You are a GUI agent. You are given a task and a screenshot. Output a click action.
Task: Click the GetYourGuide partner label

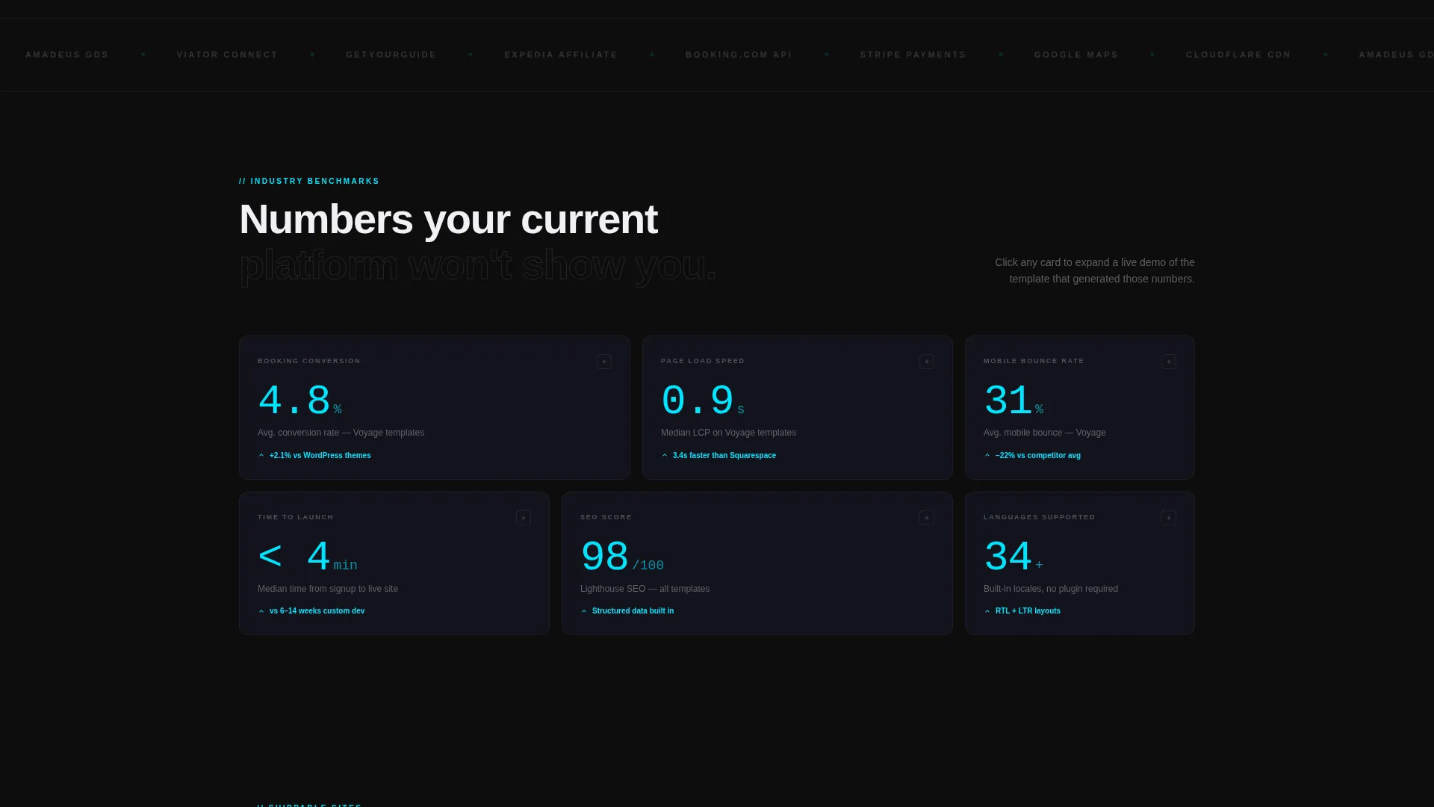(391, 55)
